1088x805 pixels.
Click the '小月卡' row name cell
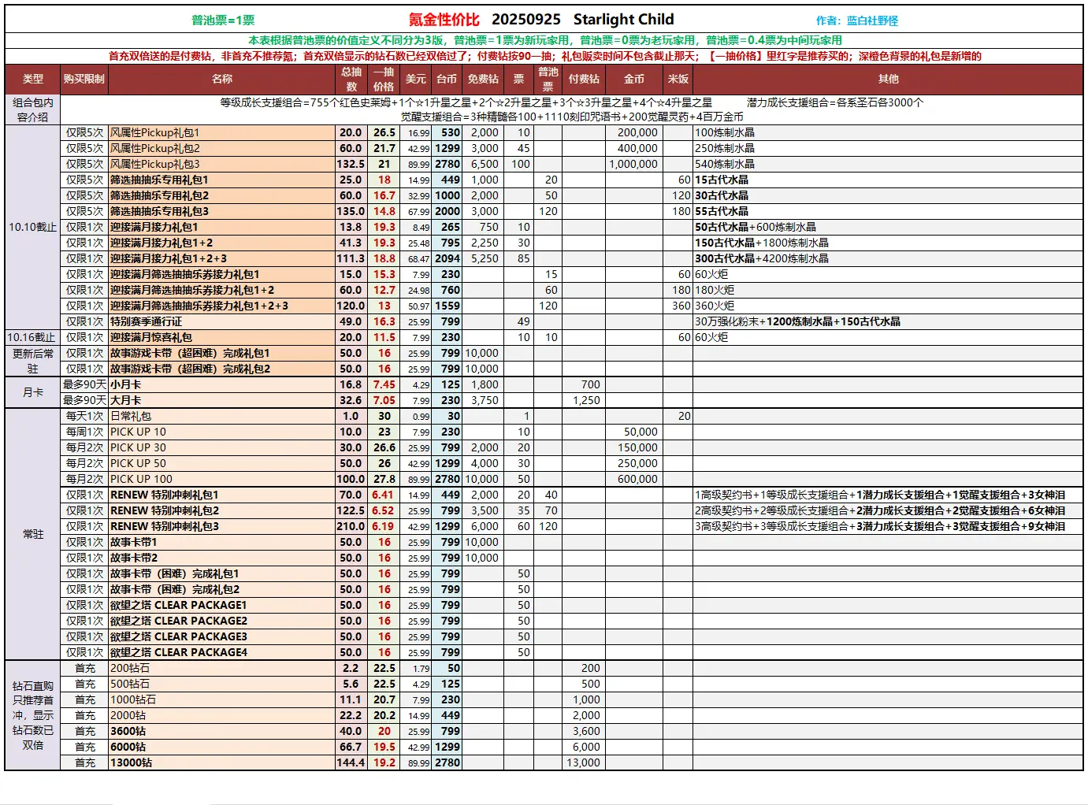[126, 384]
